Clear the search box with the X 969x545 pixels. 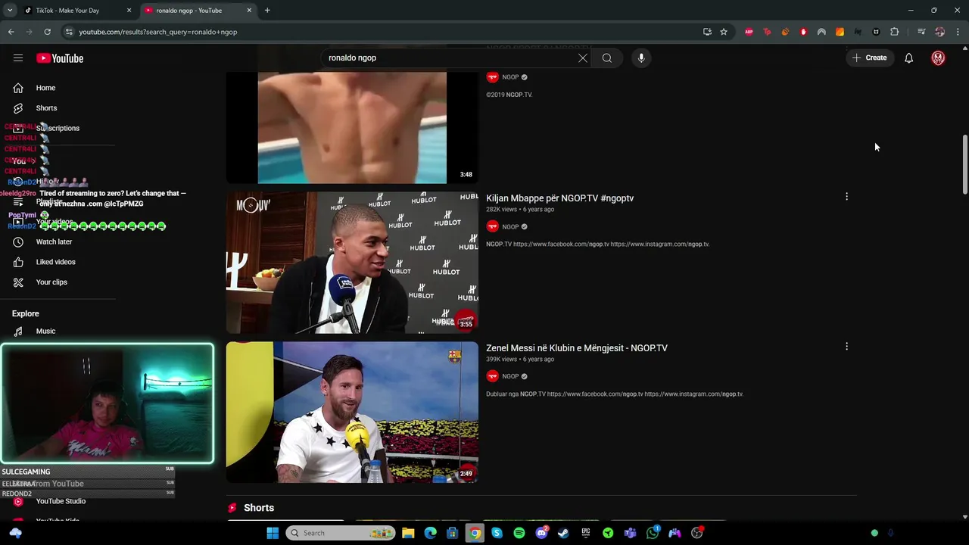coord(583,58)
